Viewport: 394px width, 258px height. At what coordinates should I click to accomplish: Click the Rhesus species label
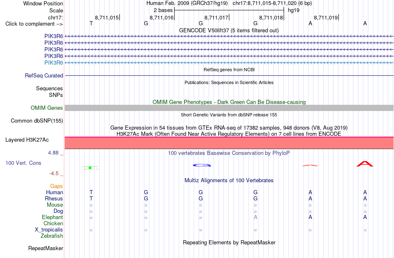point(54,198)
